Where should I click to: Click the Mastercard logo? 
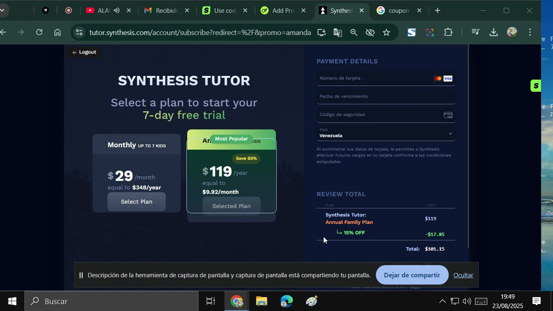point(438,79)
